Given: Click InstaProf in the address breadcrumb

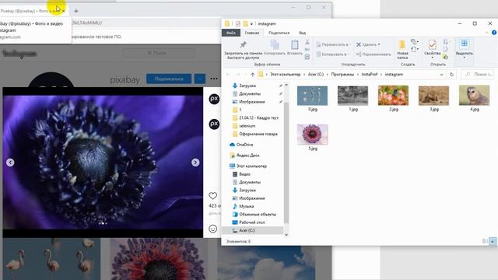Looking at the screenshot, I should [370, 75].
